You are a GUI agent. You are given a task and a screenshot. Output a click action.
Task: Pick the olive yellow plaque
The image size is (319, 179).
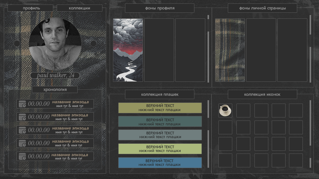pyautogui.click(x=160, y=108)
